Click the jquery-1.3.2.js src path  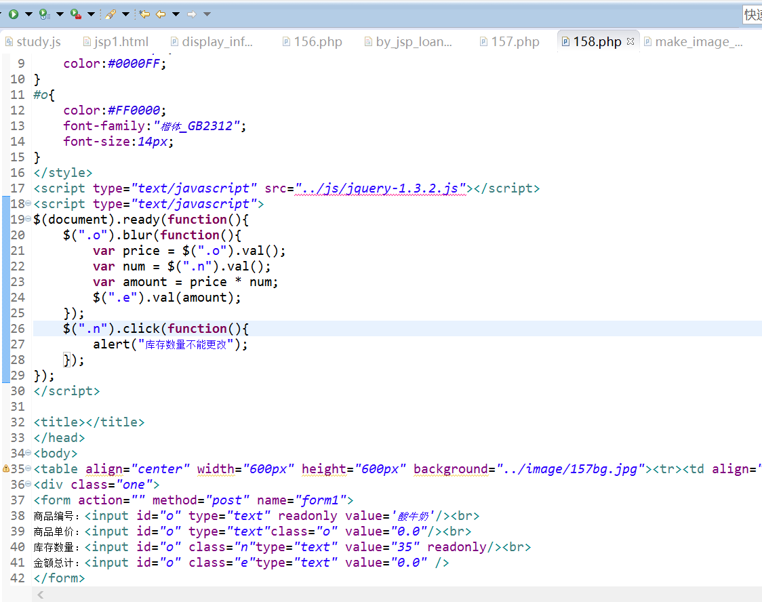tap(380, 188)
